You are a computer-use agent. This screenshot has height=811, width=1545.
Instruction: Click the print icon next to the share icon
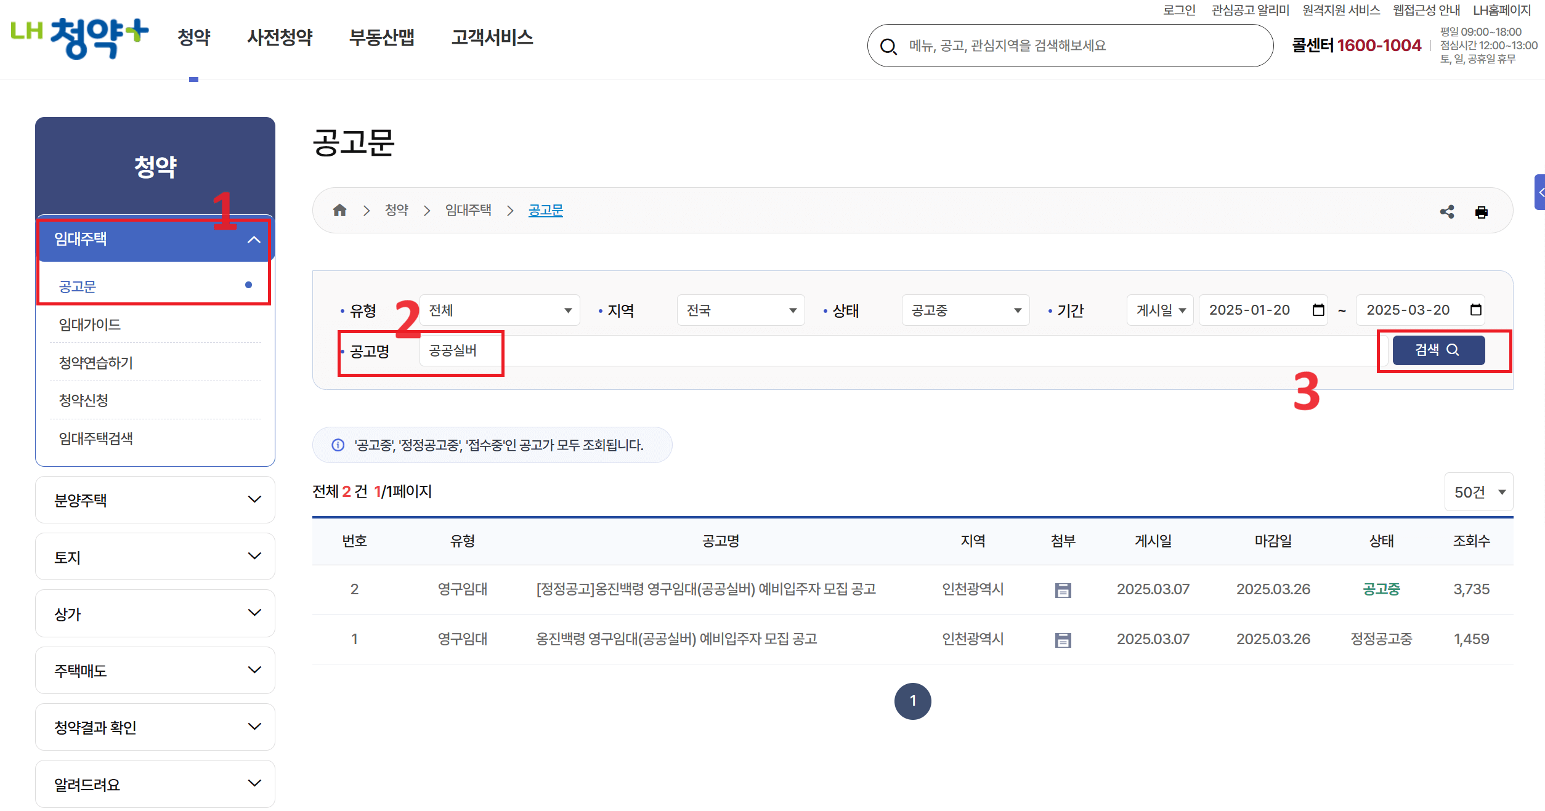coord(1482,211)
